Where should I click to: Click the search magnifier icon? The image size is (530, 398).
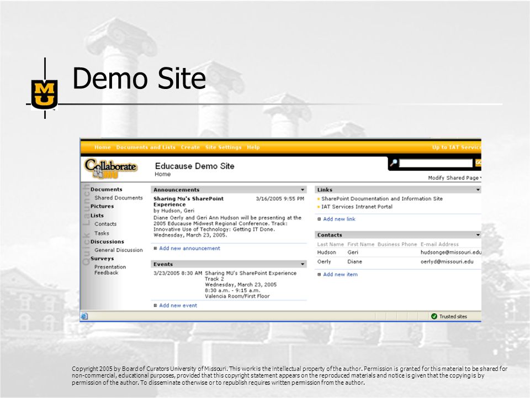(x=394, y=163)
